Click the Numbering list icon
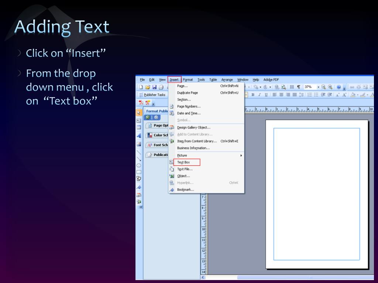 [x=310, y=95]
